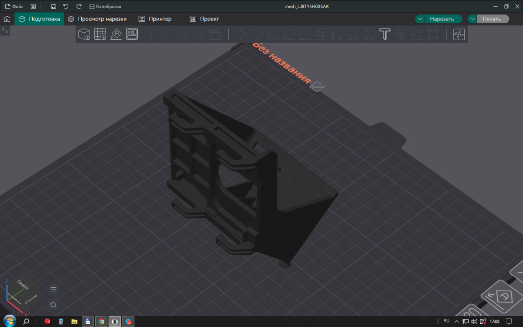
Task: Expand dropdown arrow beside Печать
Action: click(x=472, y=19)
